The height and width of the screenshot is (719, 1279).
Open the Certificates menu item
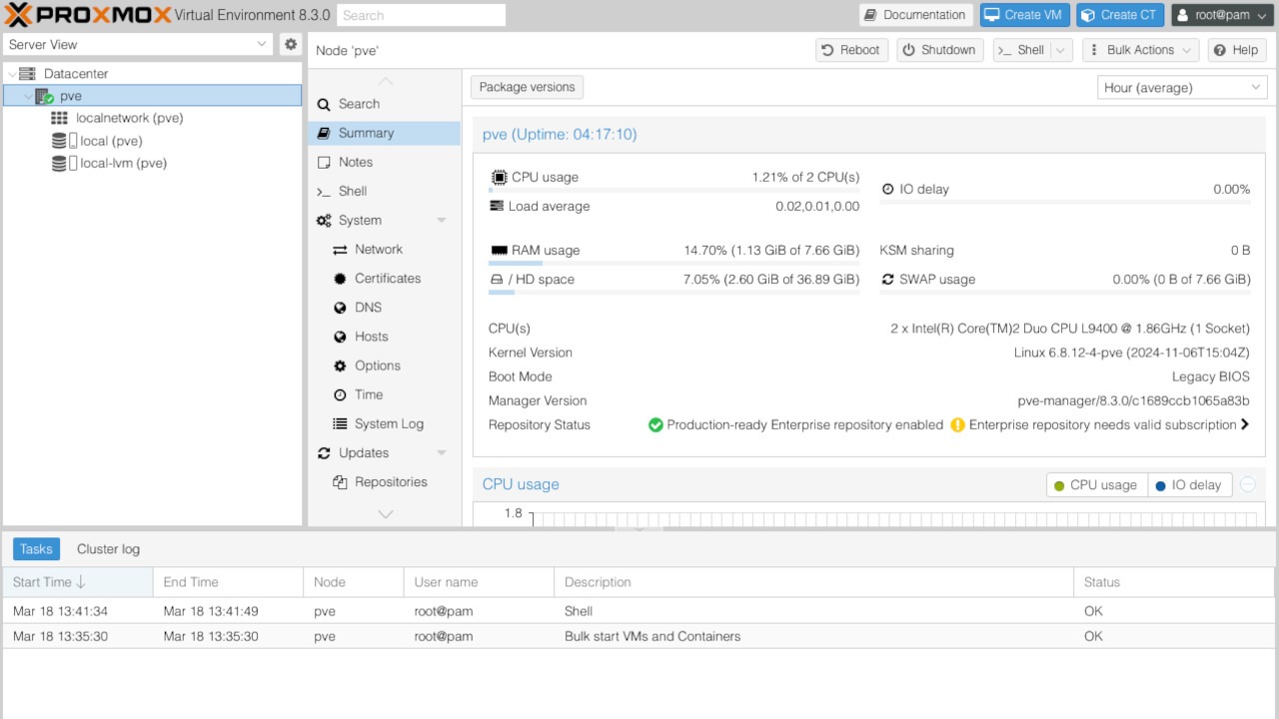[x=384, y=279]
